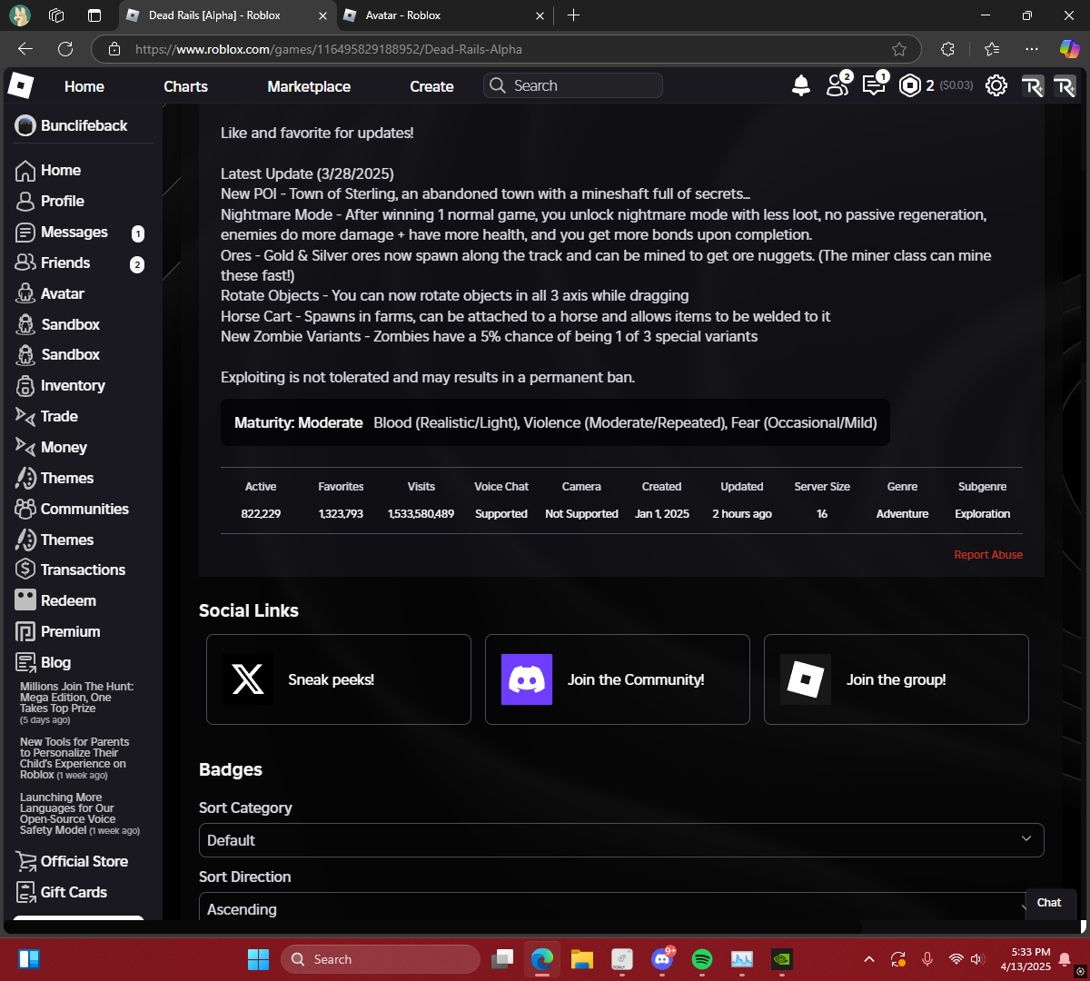Open Transactions in the sidebar

(x=70, y=570)
